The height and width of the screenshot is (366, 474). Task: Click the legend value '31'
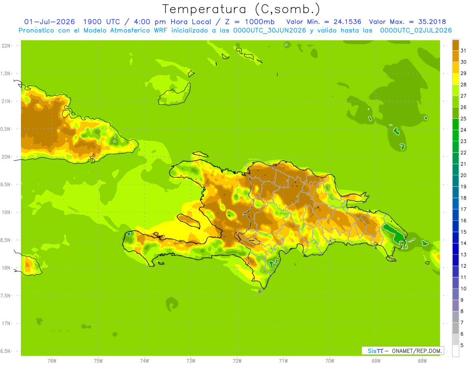(464, 51)
